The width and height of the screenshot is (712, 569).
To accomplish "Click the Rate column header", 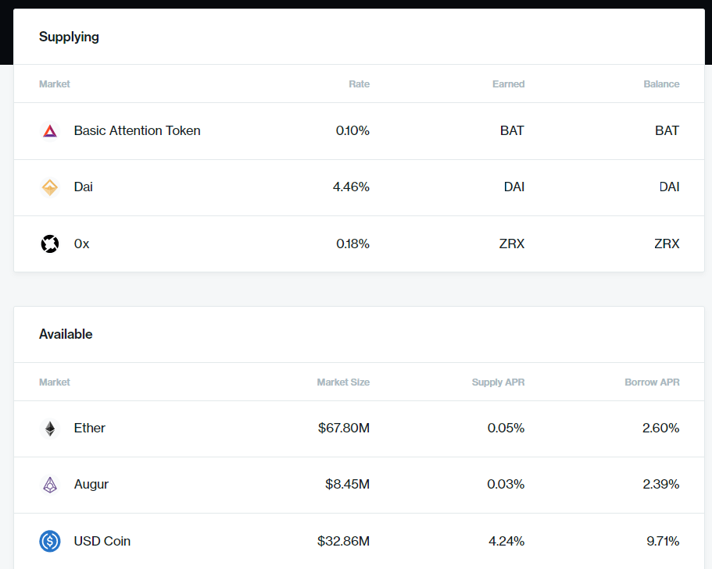I will (x=360, y=84).
